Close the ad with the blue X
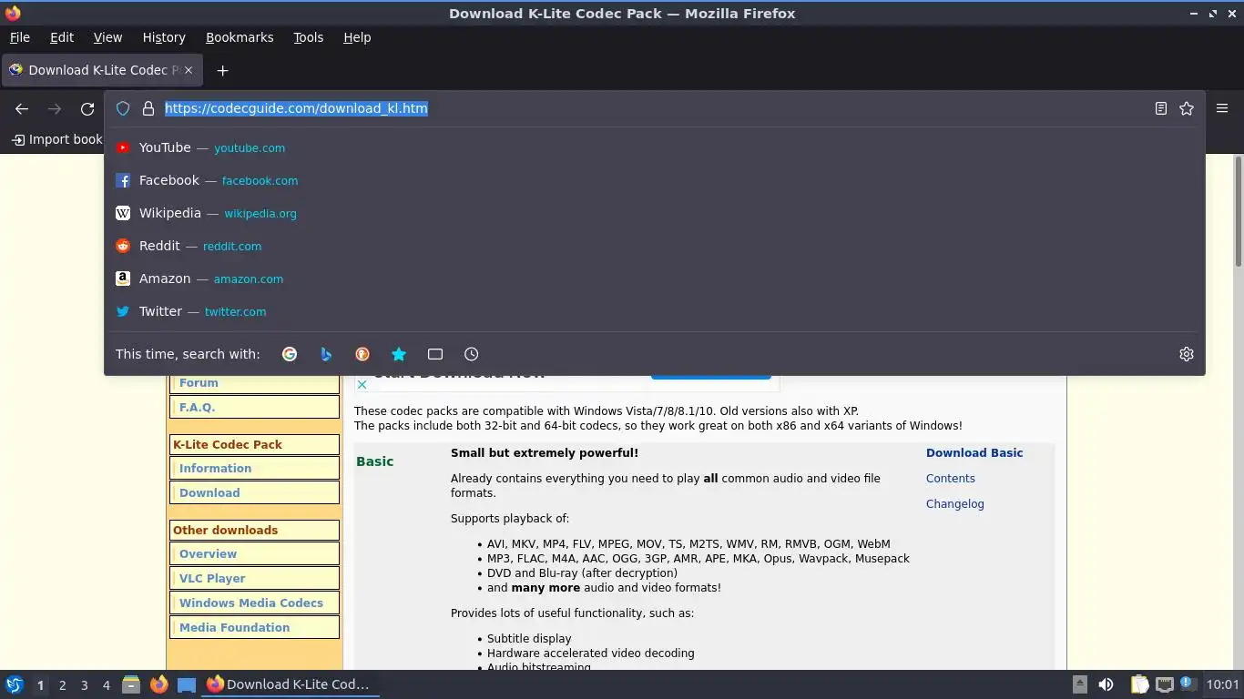Screen dimensions: 1244x699 click(362, 385)
